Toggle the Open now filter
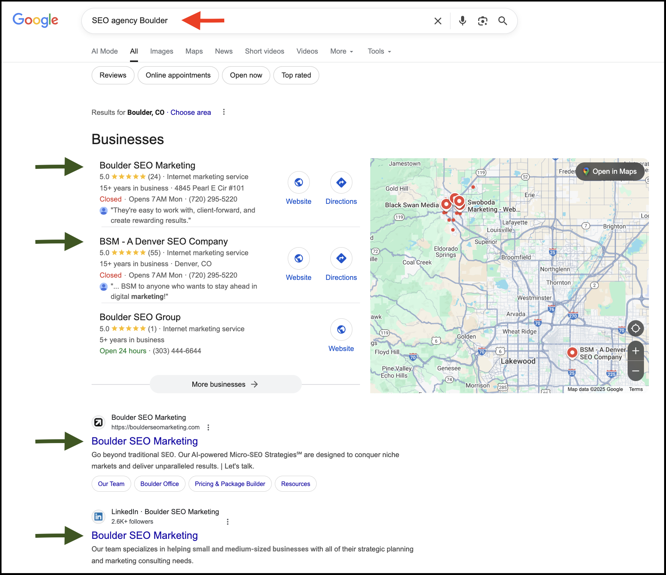Screen dimensions: 666x575 tap(246, 75)
